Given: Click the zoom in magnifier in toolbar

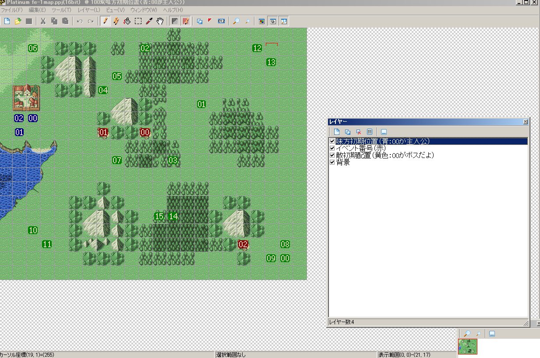Looking at the screenshot, I should coord(236,21).
